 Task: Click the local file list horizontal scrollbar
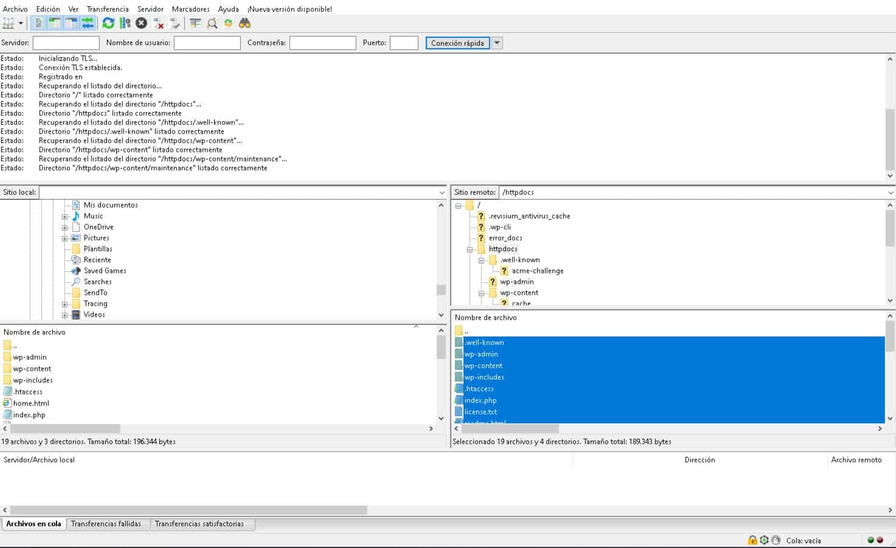(x=65, y=429)
